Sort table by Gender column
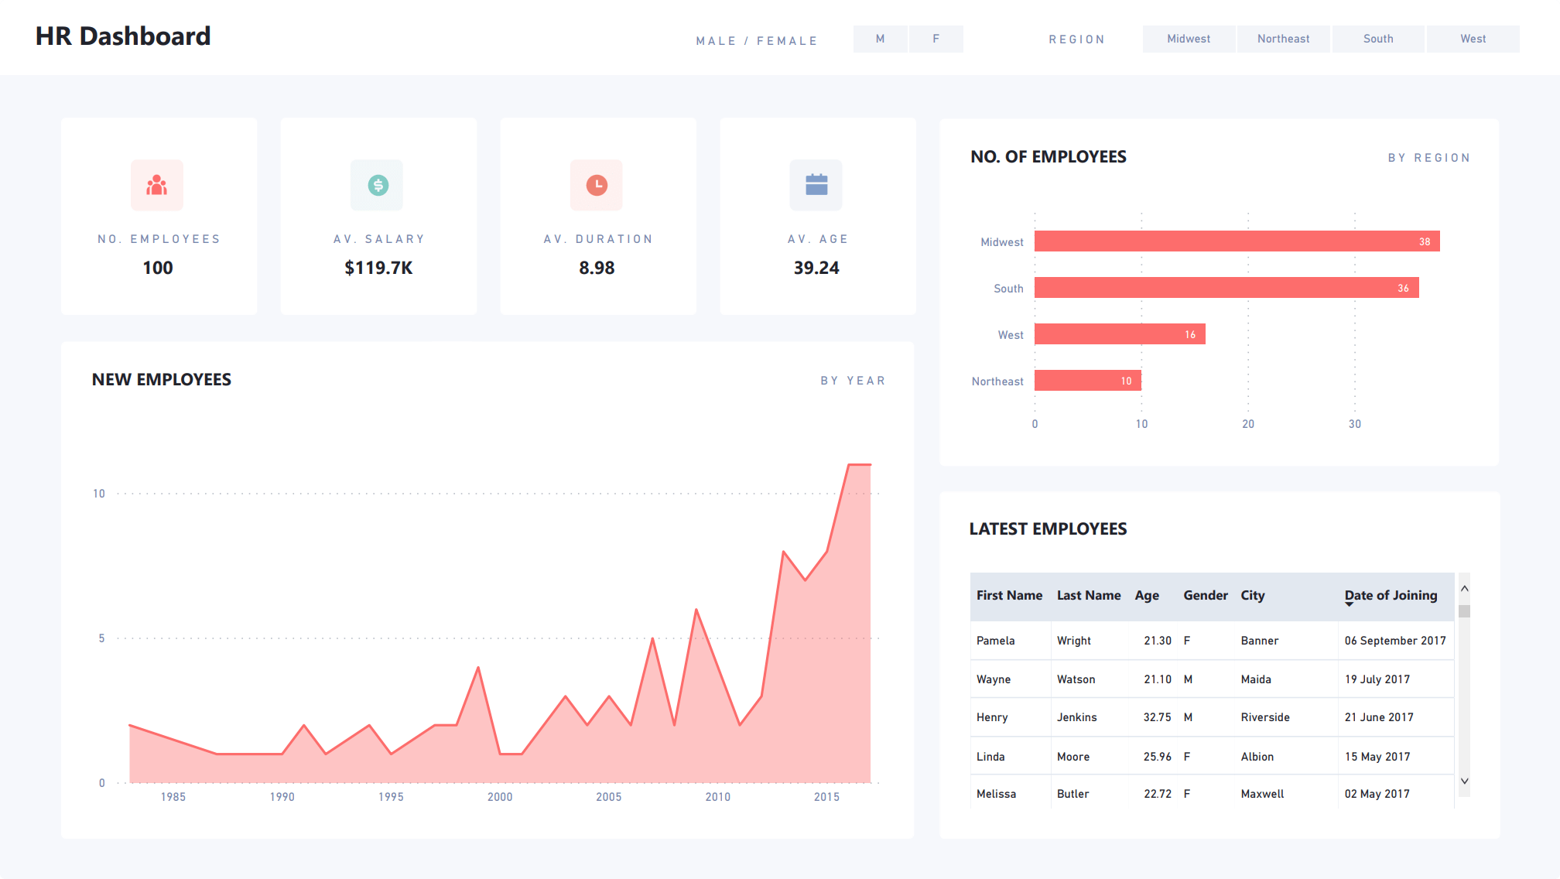The width and height of the screenshot is (1560, 879). (1206, 595)
